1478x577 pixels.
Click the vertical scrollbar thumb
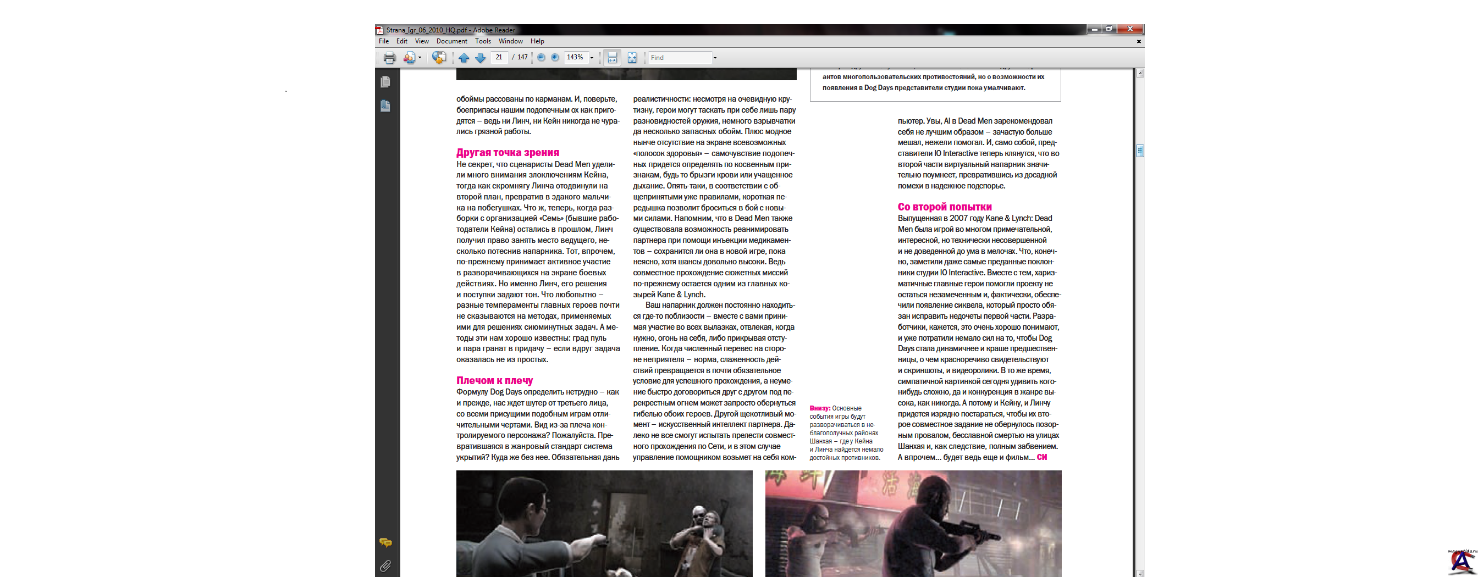[x=1139, y=151]
